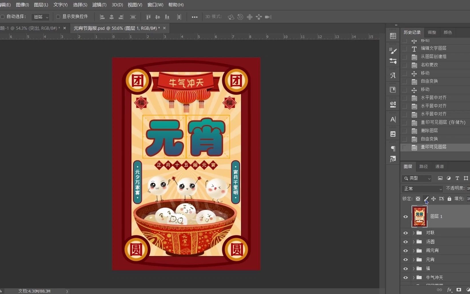The image size is (470, 294).
Task: Toggle lock transparent pixels
Action: tap(418, 199)
